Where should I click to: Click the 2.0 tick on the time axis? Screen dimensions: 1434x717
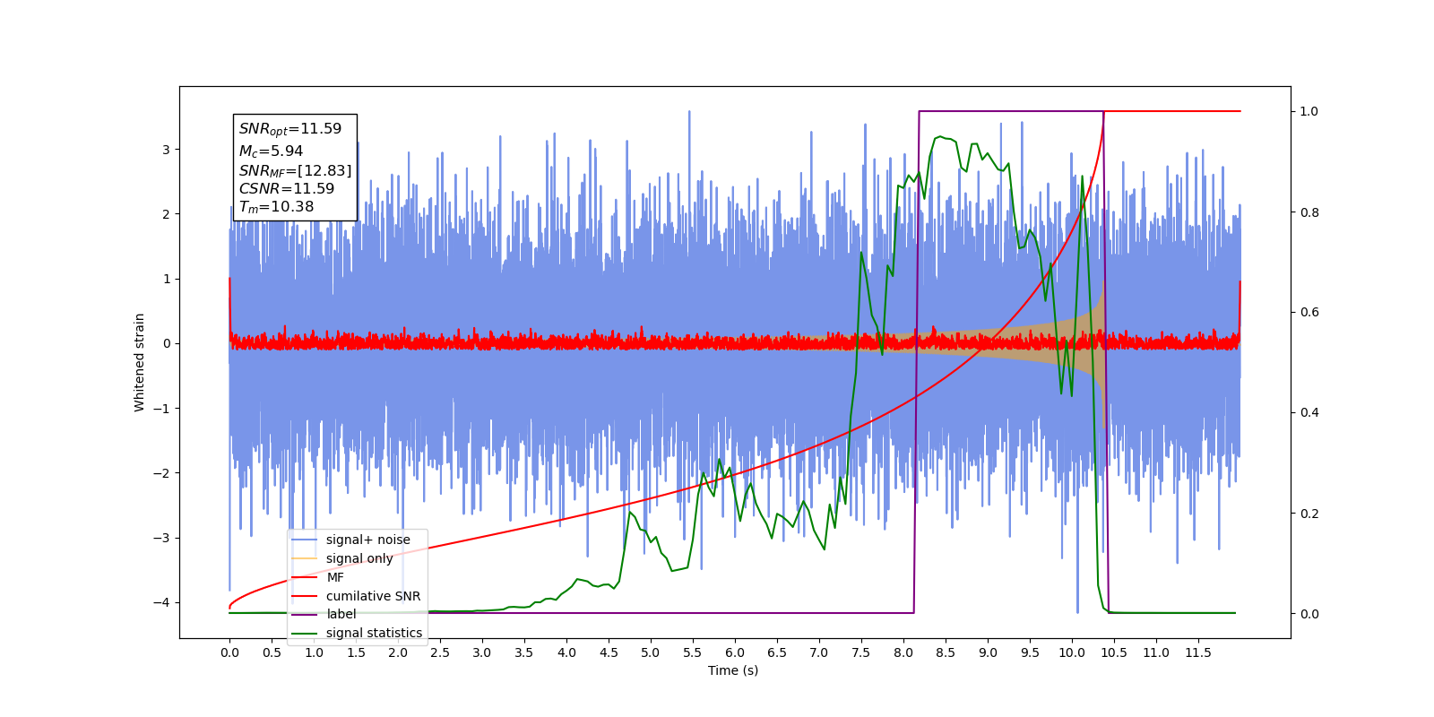click(x=398, y=652)
